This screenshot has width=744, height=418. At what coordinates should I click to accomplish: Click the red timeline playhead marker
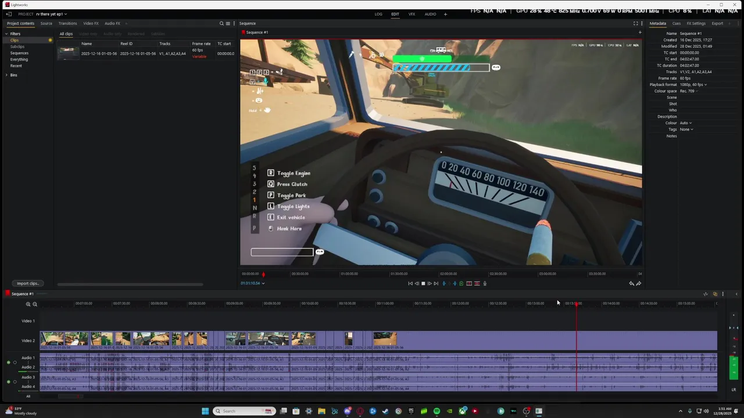577,304
